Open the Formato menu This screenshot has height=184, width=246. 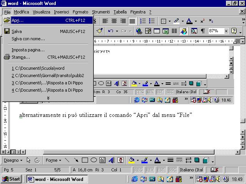pyautogui.click(x=80, y=12)
